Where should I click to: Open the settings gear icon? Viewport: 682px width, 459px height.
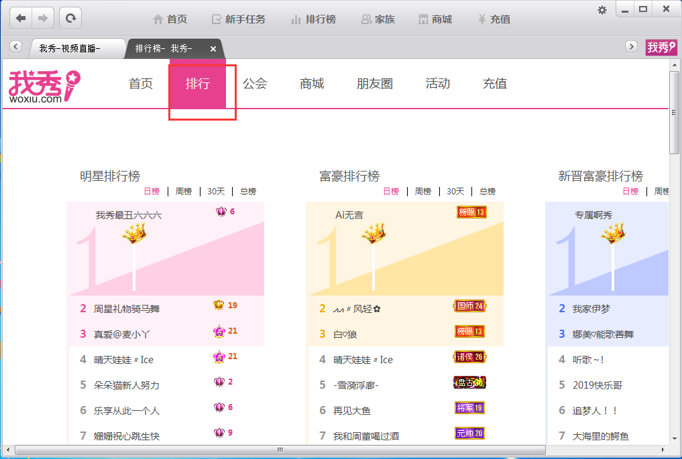point(602,10)
